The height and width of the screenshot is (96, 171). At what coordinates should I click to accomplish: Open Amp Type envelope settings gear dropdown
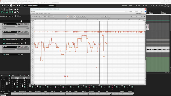click(22, 40)
